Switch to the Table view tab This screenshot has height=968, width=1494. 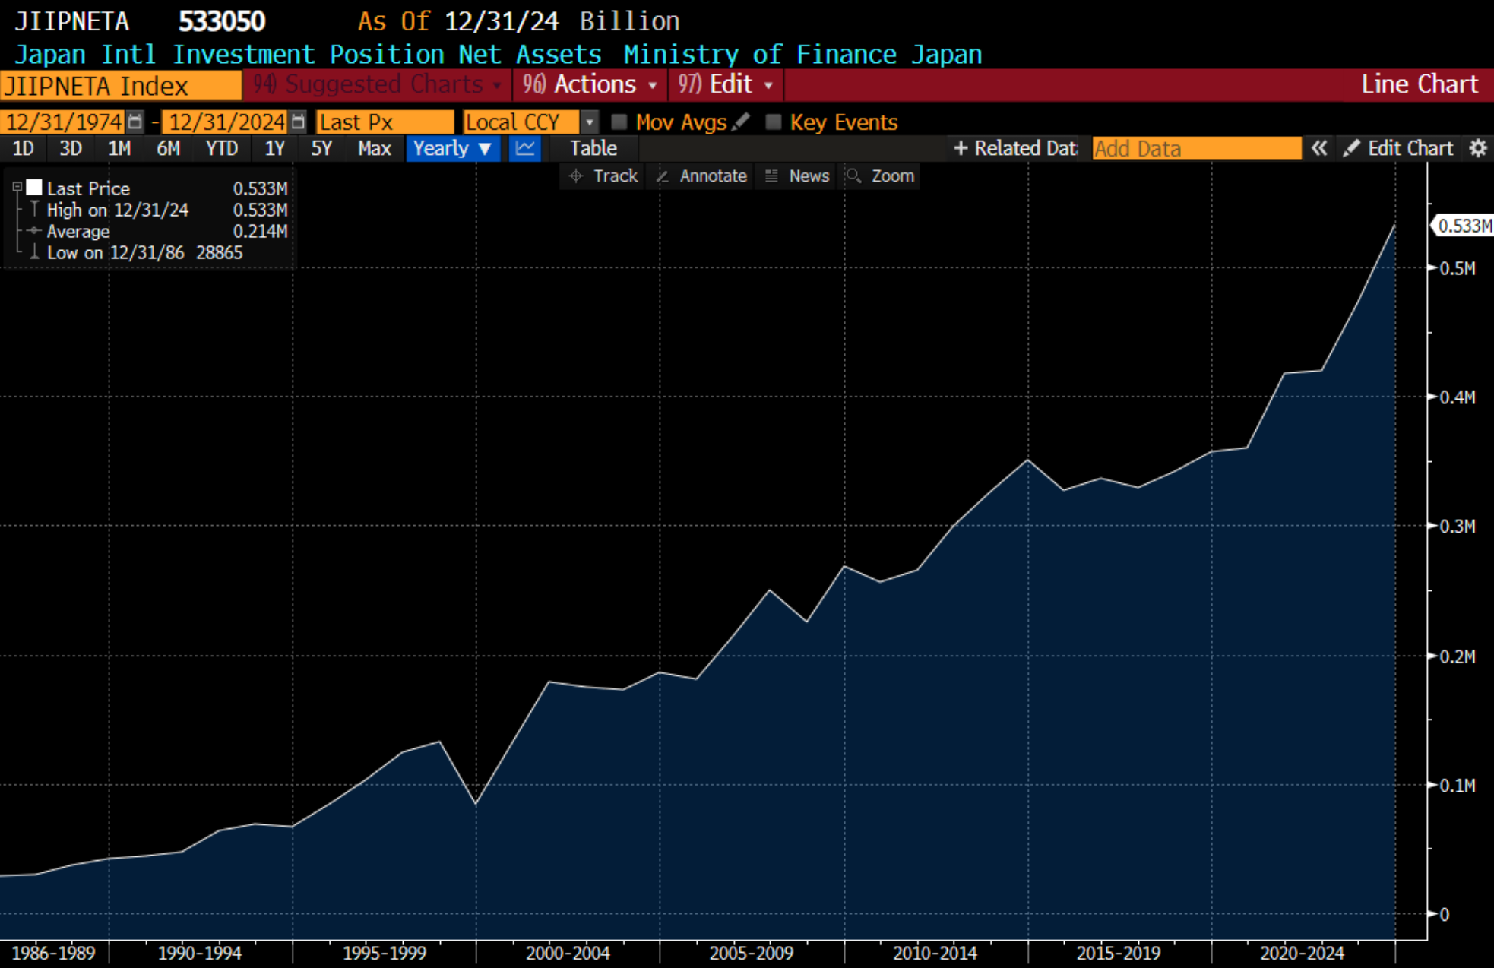click(593, 148)
